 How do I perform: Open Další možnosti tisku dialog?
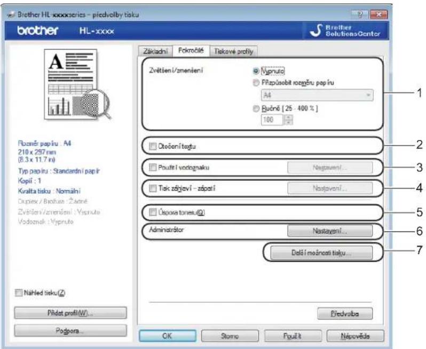pyautogui.click(x=321, y=252)
